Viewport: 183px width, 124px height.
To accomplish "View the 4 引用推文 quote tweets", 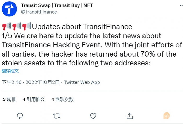I will (x=34, y=99).
